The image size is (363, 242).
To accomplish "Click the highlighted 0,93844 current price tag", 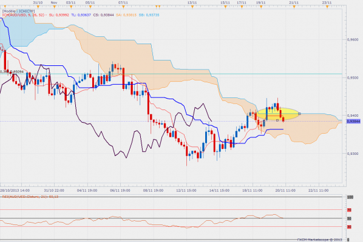I will 353,122.
